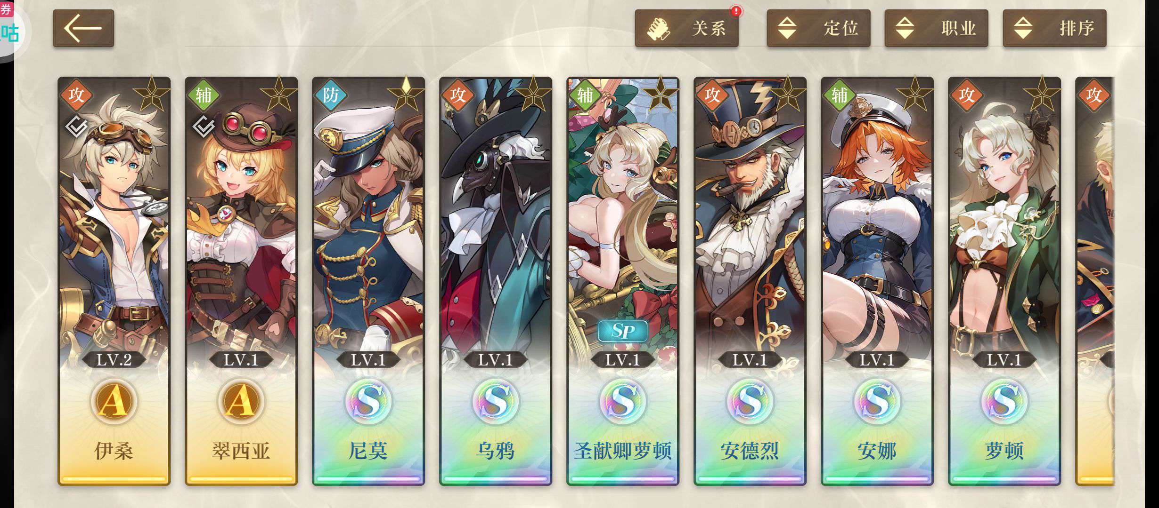Open the 排序 sort order dropdown

pos(1054,28)
